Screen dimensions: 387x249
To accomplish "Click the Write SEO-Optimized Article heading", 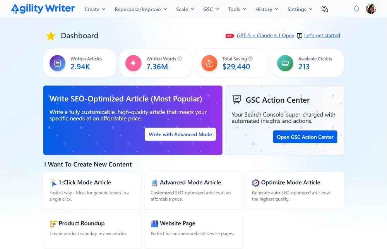I will 126,99.
